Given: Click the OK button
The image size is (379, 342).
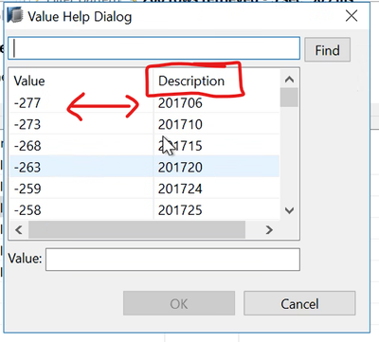Looking at the screenshot, I should click(x=179, y=303).
